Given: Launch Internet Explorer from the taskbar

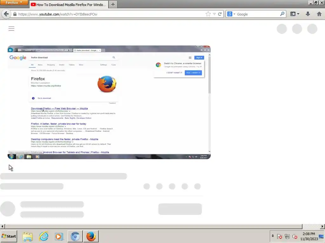Looking at the screenshot, I should 43,236.
